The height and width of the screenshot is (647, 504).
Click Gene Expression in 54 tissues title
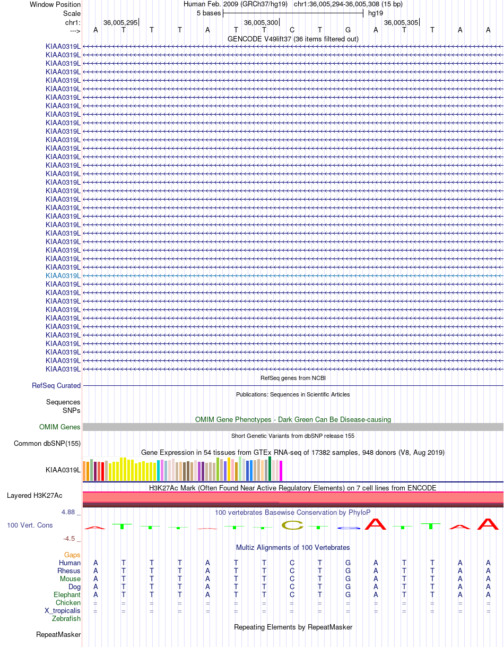(293, 452)
